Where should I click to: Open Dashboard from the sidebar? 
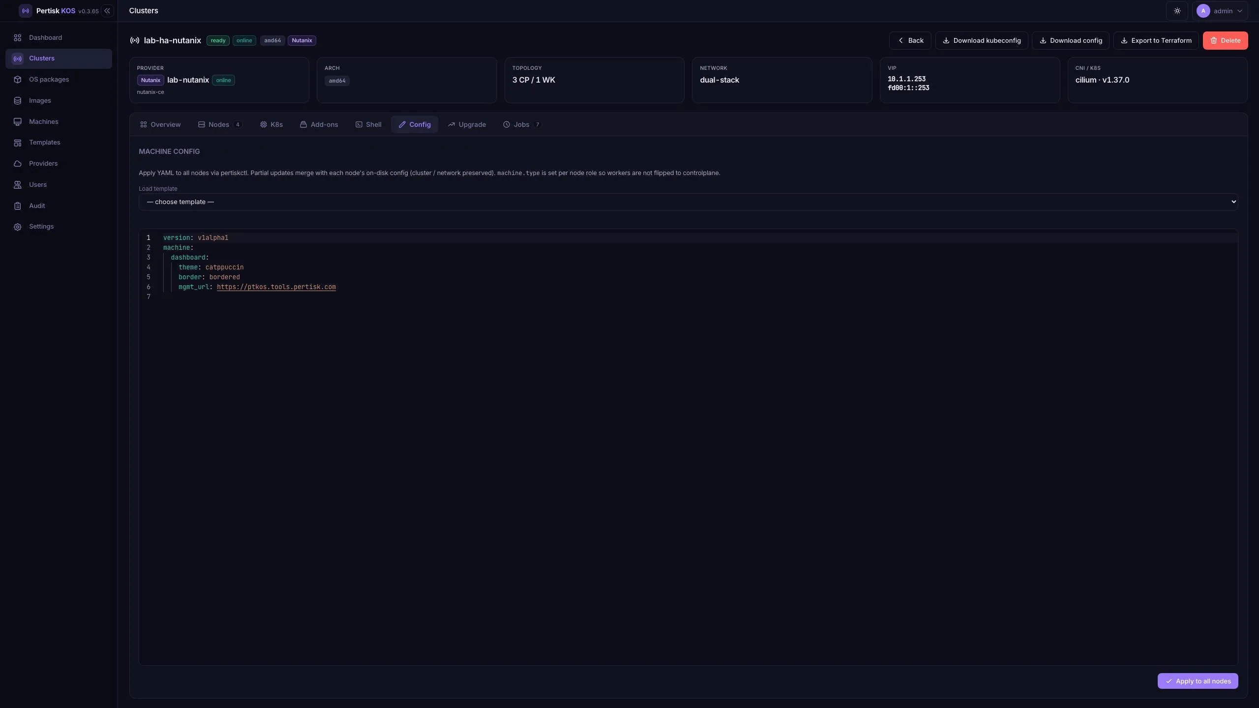[x=59, y=37]
